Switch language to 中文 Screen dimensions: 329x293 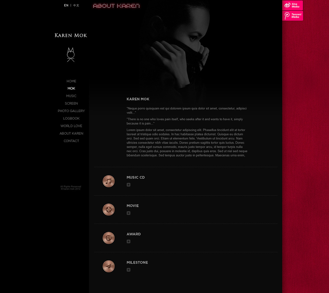(76, 5)
